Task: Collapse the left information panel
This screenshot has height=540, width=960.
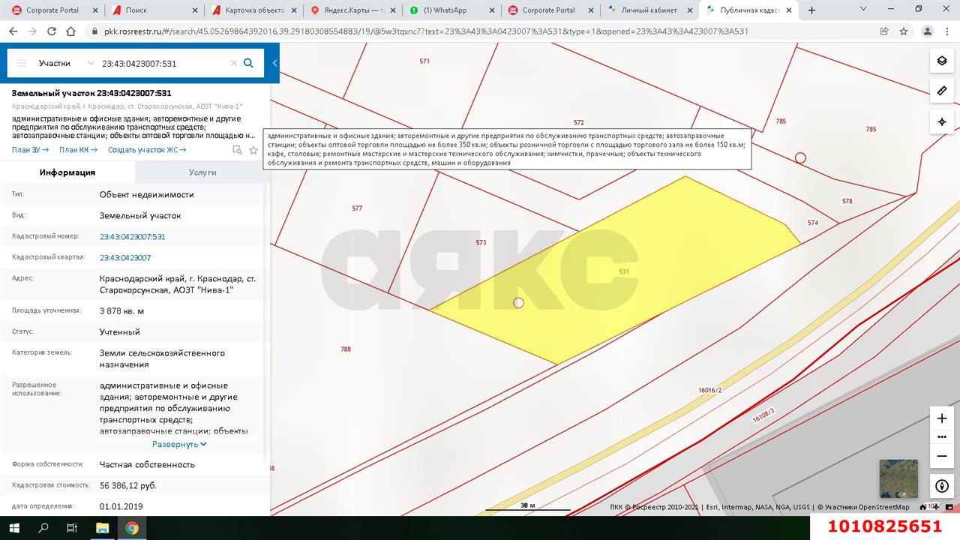Action: [274, 64]
